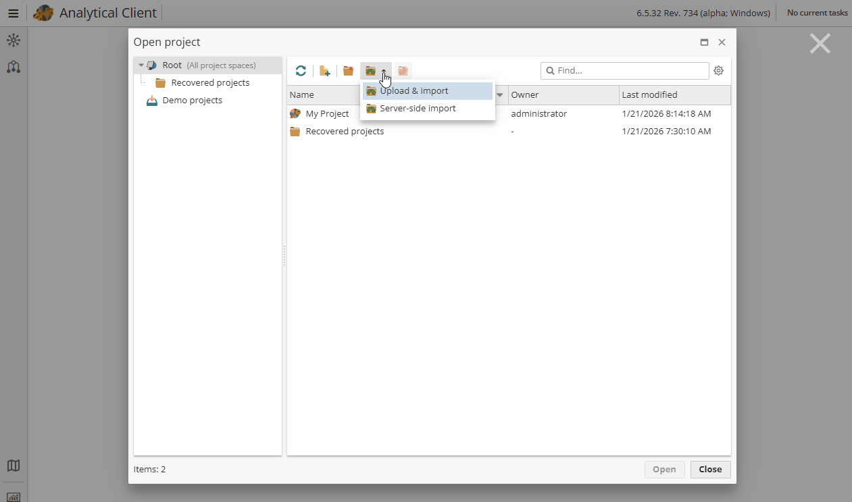Click the export project icon

tap(403, 70)
